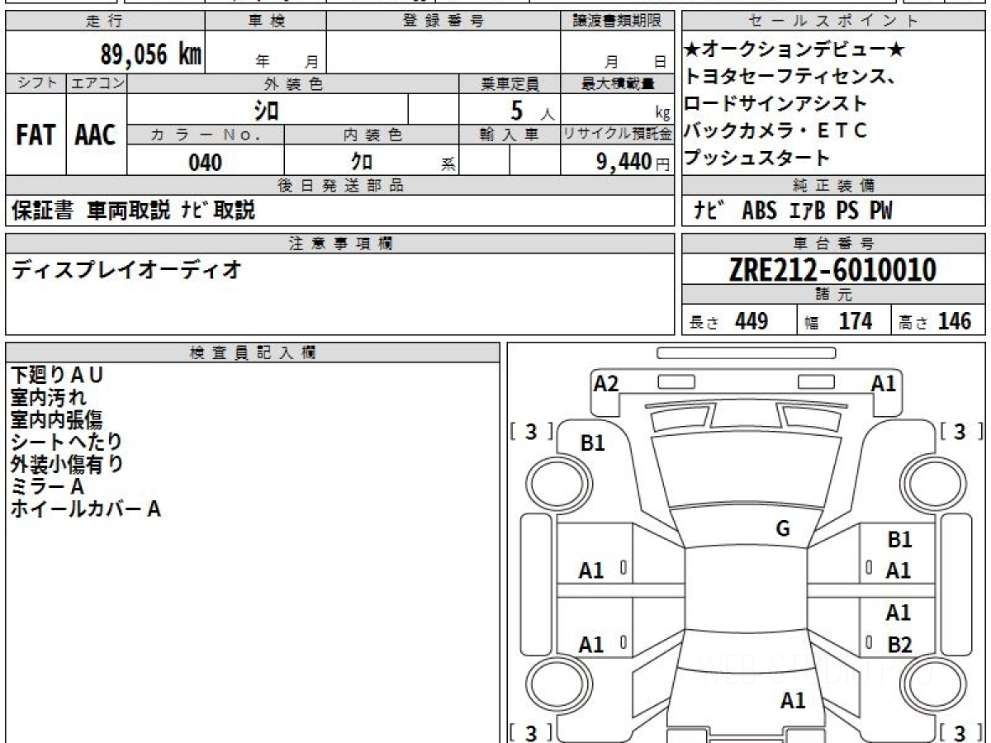
Task: Click the ロードサインアシスト line
Action: pos(776,103)
